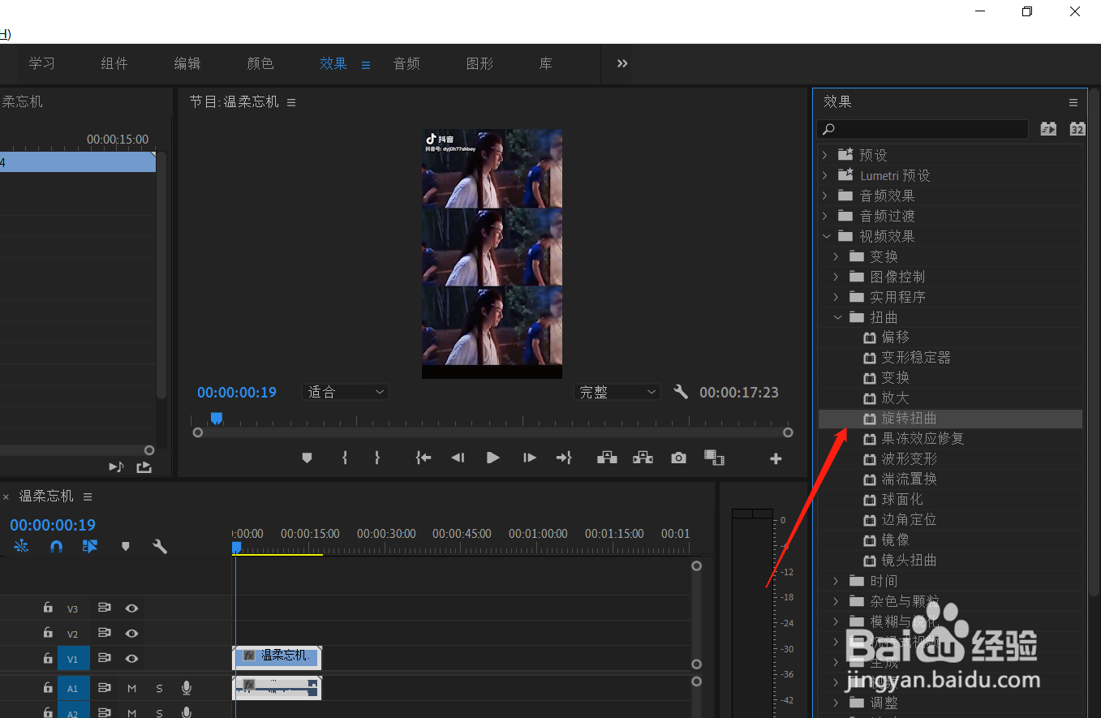Toggle nest sequence insert mode in timeline

pos(21,547)
